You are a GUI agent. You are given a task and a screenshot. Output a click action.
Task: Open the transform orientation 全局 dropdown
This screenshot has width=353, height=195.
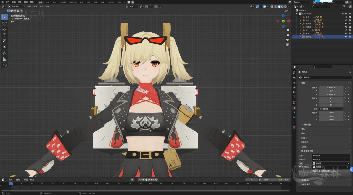[x=132, y=7]
